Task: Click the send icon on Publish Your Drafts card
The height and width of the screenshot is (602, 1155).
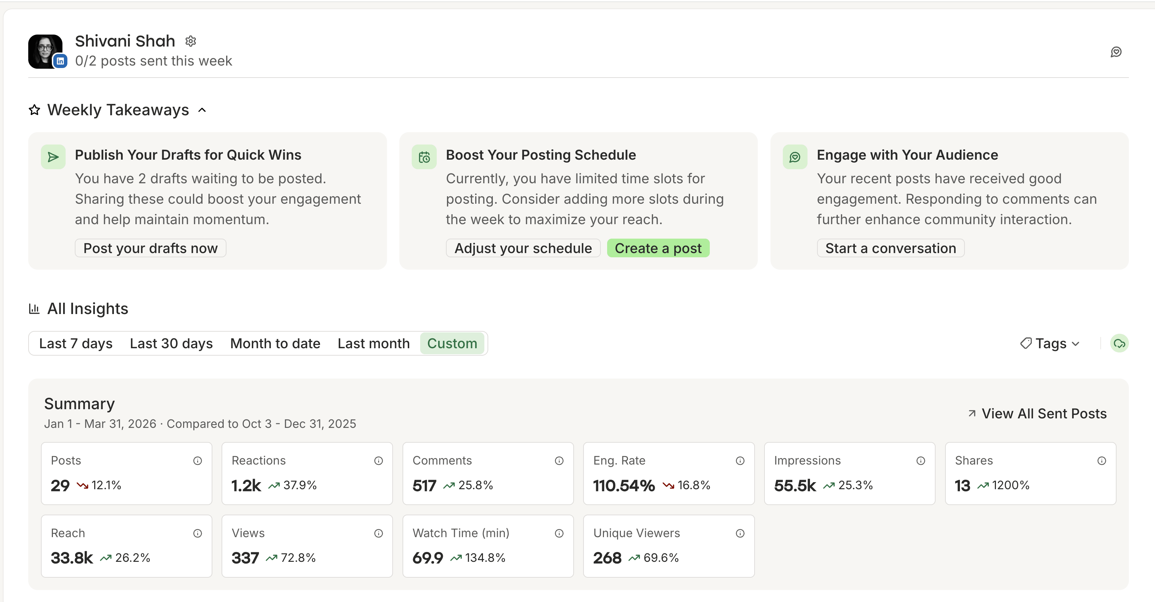Action: pos(53,157)
